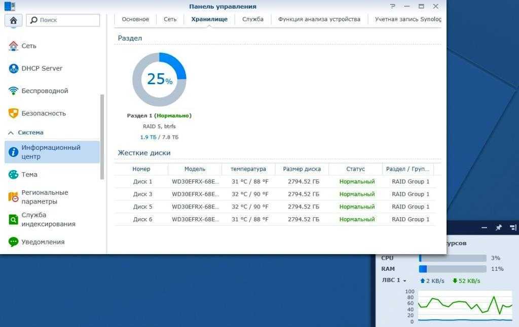Click the widget panel settings icon
This screenshot has width=519, height=327.
(x=512, y=228)
